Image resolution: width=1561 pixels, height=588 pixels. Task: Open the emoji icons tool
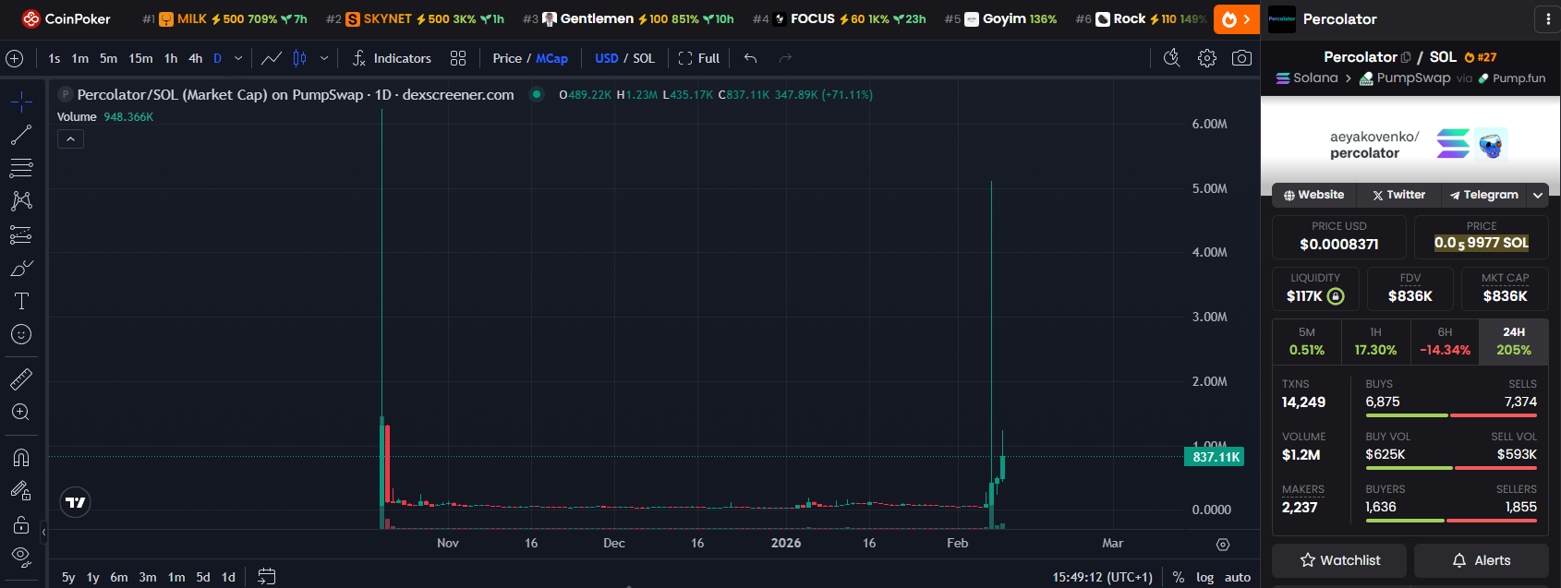20,334
